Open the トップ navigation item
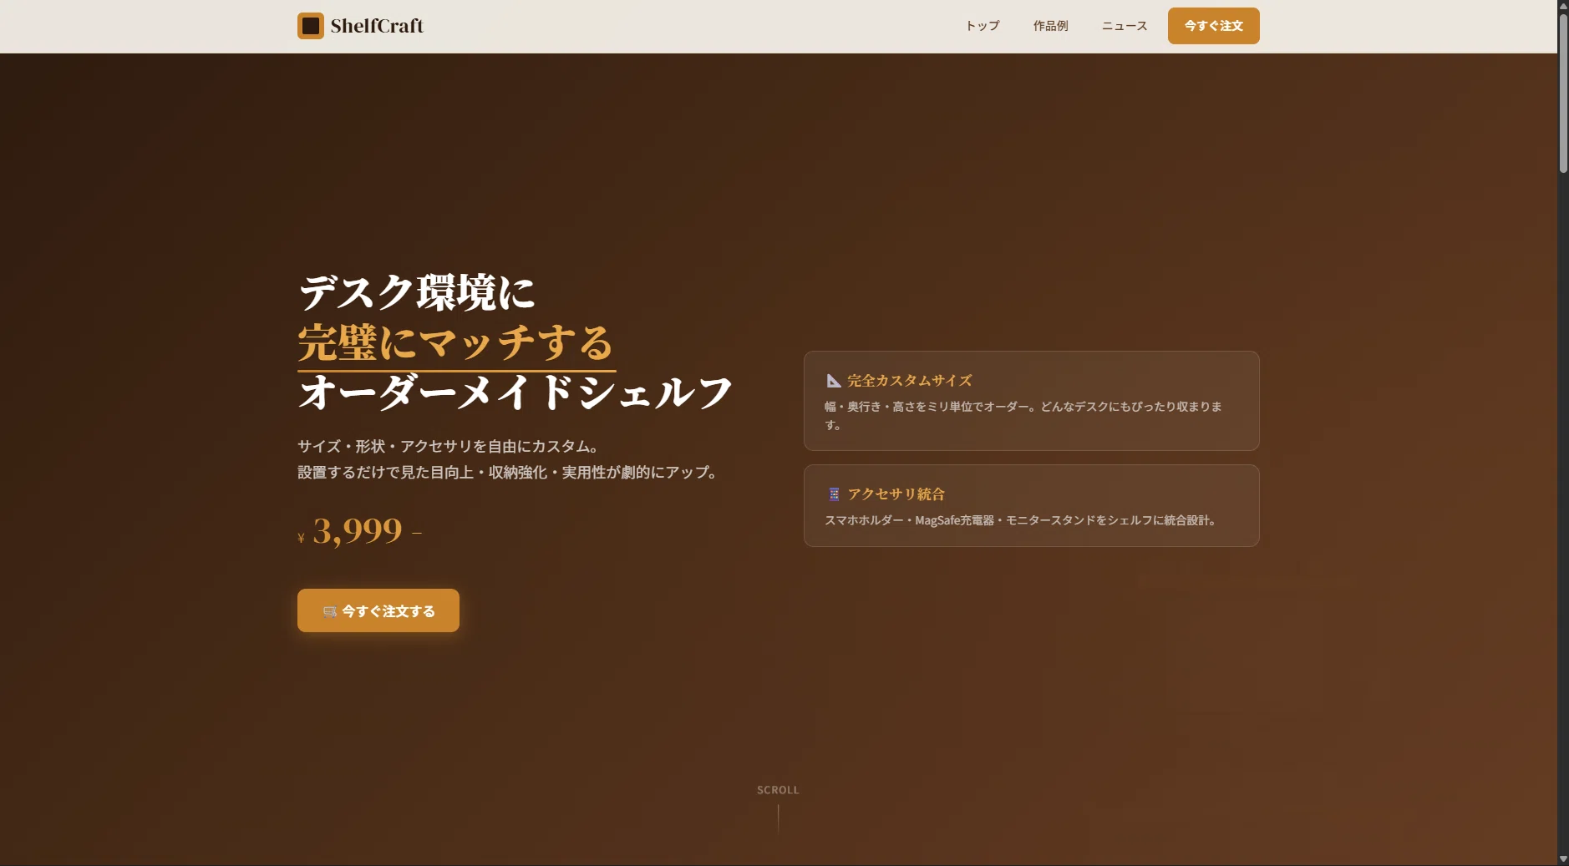This screenshot has height=866, width=1569. [x=983, y=26]
